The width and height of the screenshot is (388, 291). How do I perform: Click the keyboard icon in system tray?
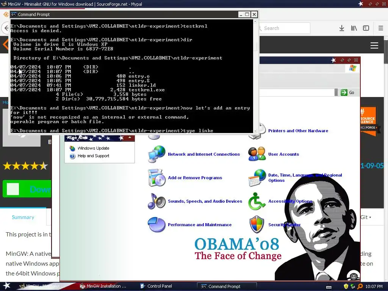329,286
